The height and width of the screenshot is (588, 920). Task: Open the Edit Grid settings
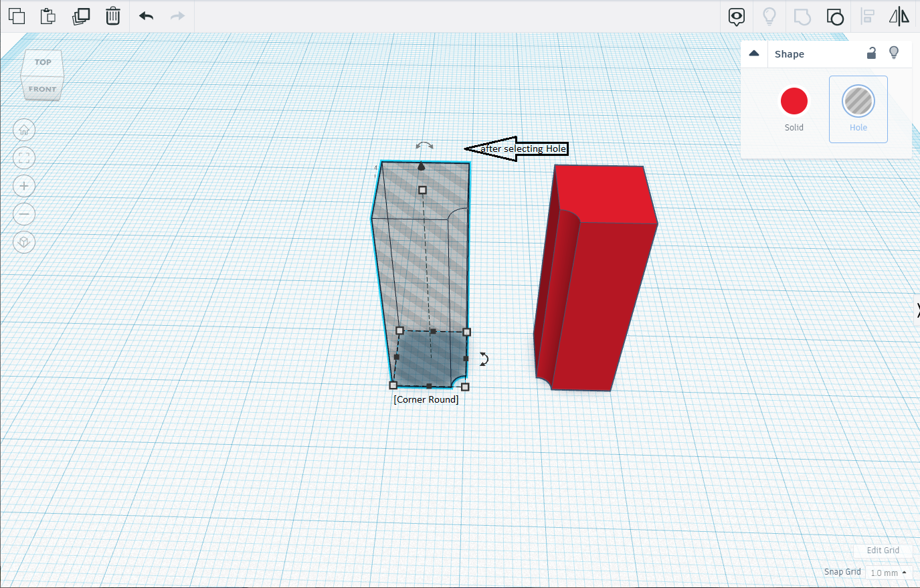click(883, 551)
